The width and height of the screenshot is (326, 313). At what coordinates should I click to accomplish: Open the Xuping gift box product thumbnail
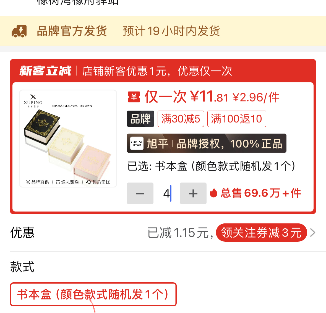68,139
